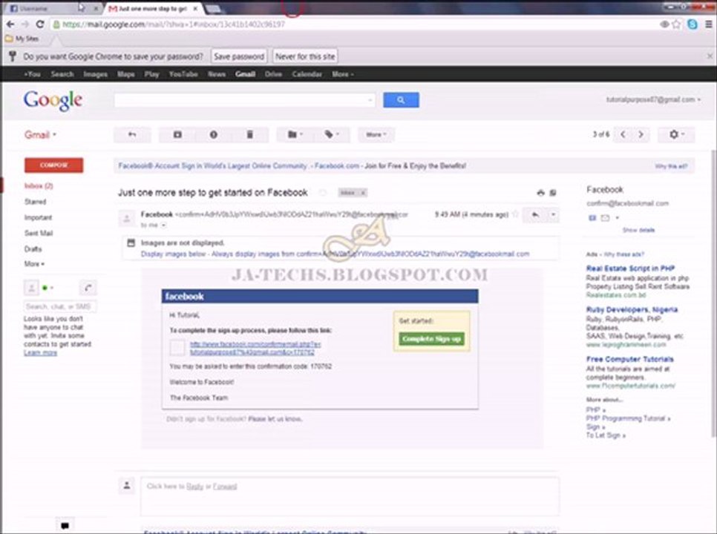Image resolution: width=717 pixels, height=534 pixels.
Task: Open email in new window icon
Action: 553,193
